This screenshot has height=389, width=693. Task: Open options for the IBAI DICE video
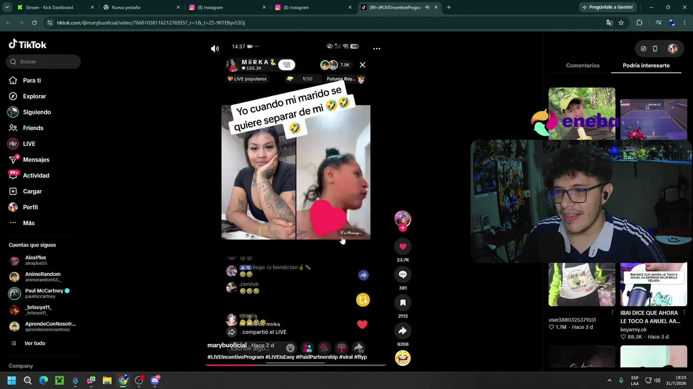pos(684,312)
